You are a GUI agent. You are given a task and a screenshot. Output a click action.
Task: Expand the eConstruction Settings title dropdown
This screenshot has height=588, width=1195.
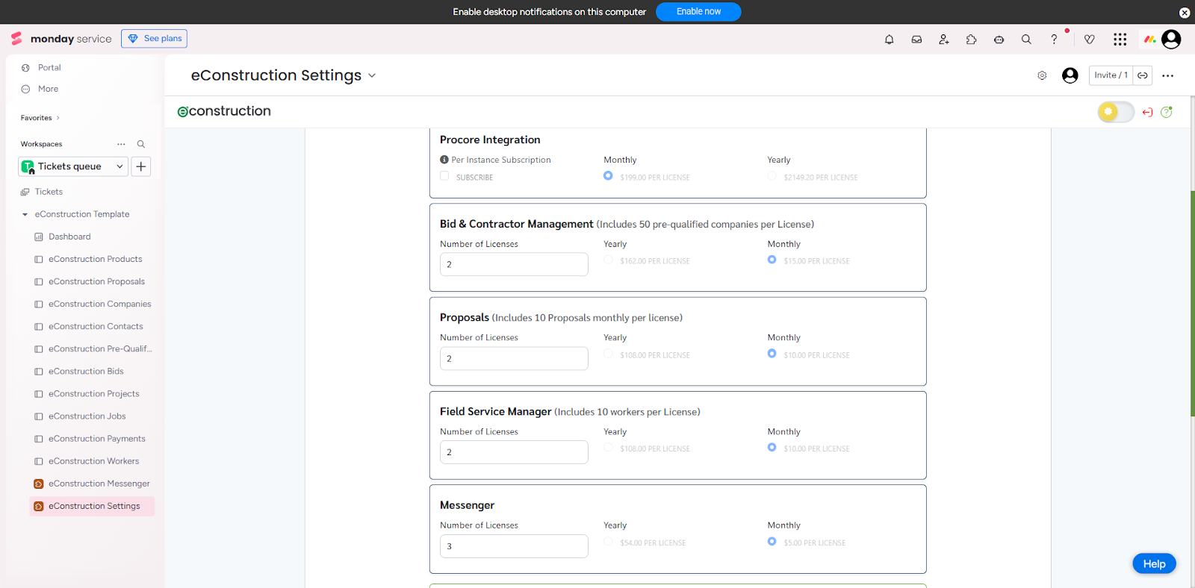pos(372,75)
